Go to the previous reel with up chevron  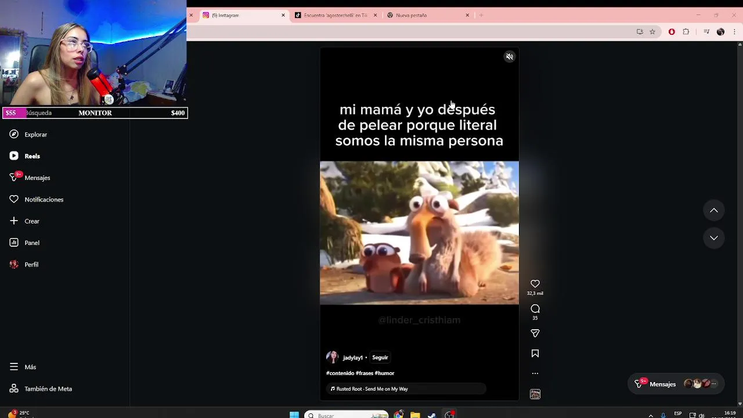click(x=714, y=211)
